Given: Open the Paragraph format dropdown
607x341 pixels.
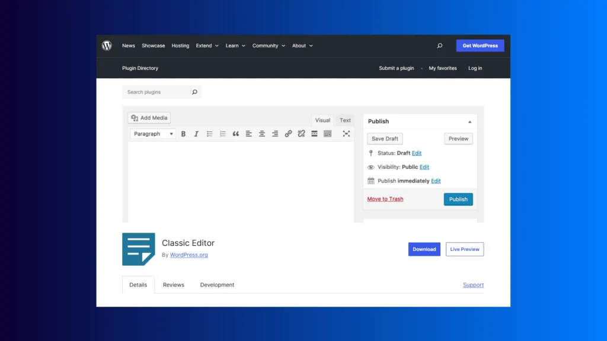Looking at the screenshot, I should click(x=153, y=134).
